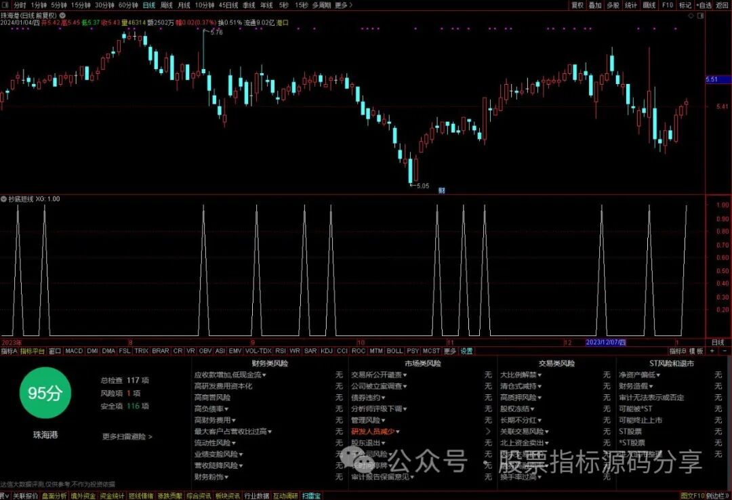Image resolution: width=732 pixels, height=500 pixels.
Task: Click the 多周期 multi-period option
Action: click(x=322, y=5)
